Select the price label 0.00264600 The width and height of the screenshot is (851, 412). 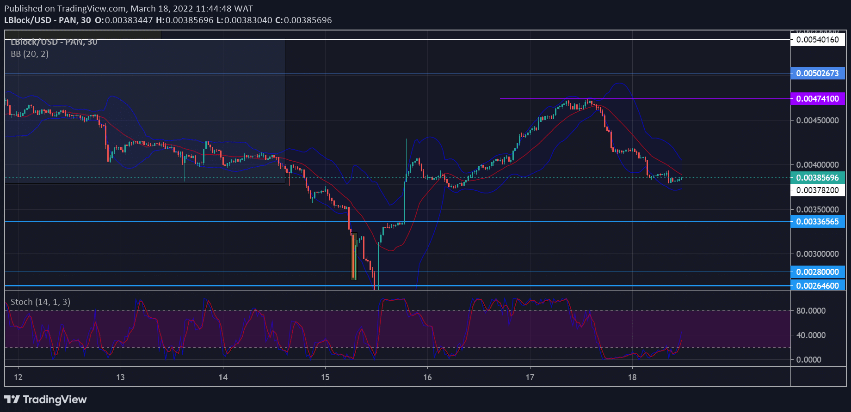818,286
